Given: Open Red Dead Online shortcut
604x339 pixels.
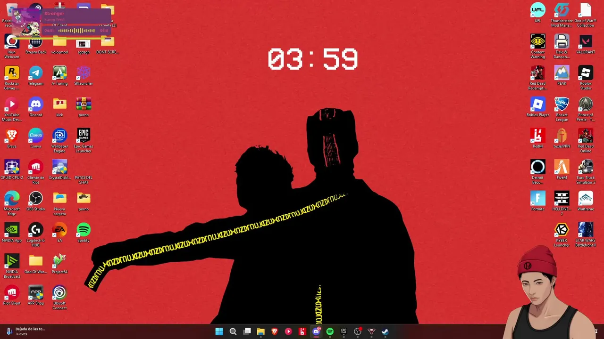Looking at the screenshot, I should click(x=586, y=141).
